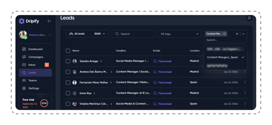Clear all selected campaign filters

(x=237, y=34)
